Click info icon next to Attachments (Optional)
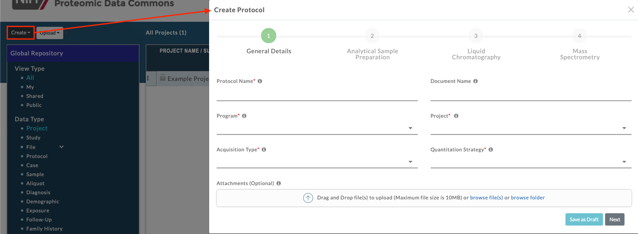The width and height of the screenshot is (638, 234). click(x=279, y=183)
